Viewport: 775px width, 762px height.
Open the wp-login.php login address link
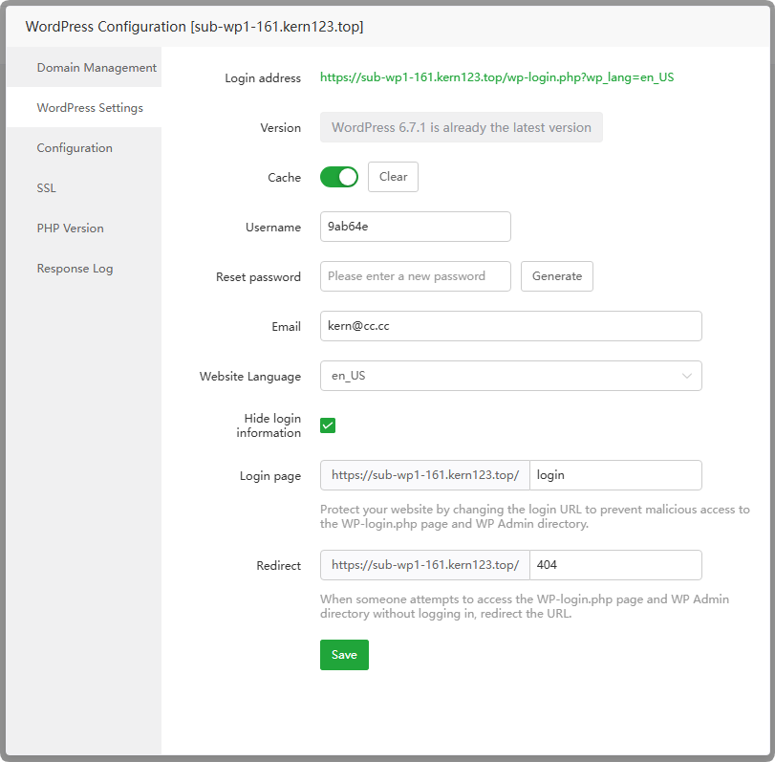coord(496,77)
